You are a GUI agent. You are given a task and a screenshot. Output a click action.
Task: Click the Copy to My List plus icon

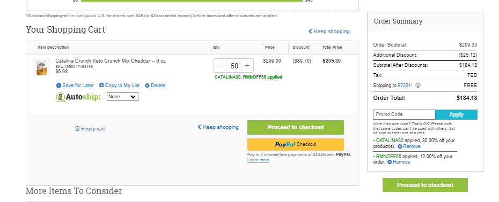101,86
